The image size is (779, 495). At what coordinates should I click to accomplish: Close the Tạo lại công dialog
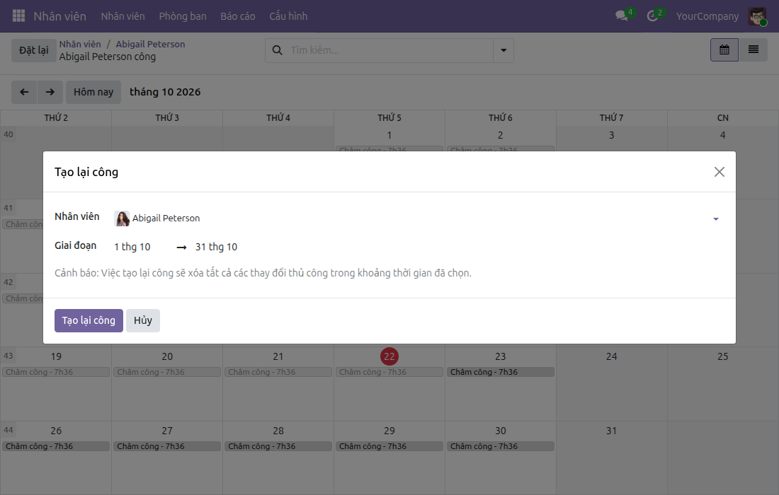719,172
